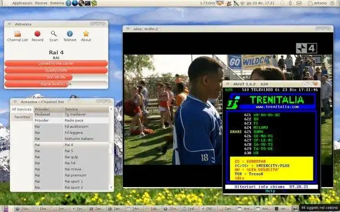Click the gio 23 dic clock

point(260,3)
